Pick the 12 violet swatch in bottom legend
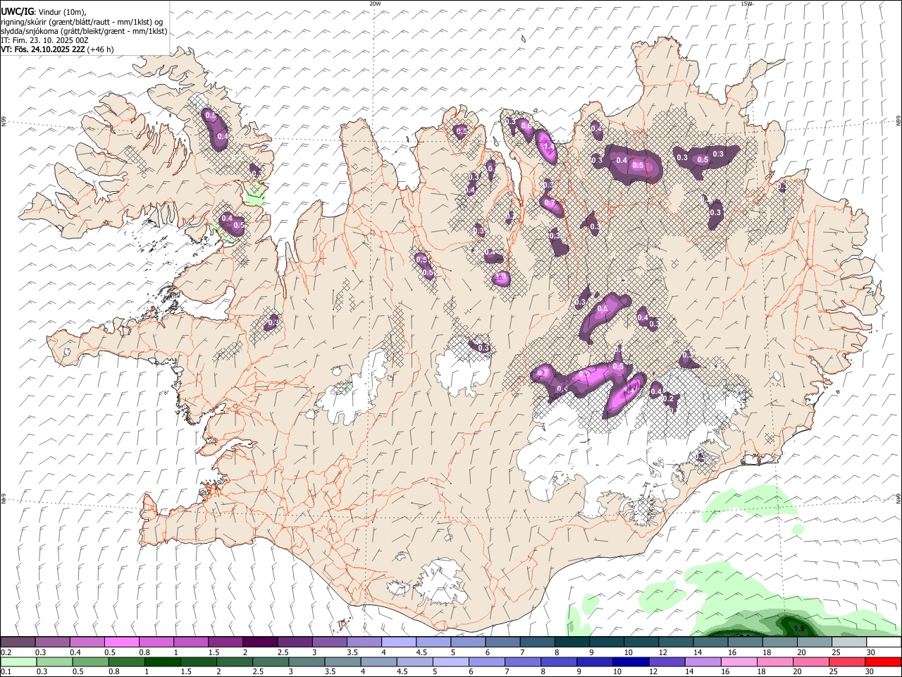This screenshot has width=902, height=677. (667, 662)
